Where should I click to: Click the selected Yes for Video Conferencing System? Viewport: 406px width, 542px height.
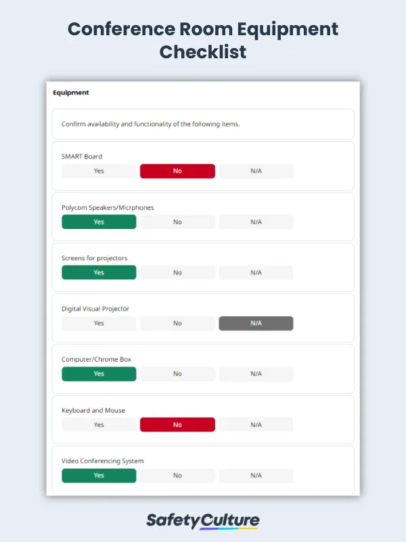click(99, 475)
